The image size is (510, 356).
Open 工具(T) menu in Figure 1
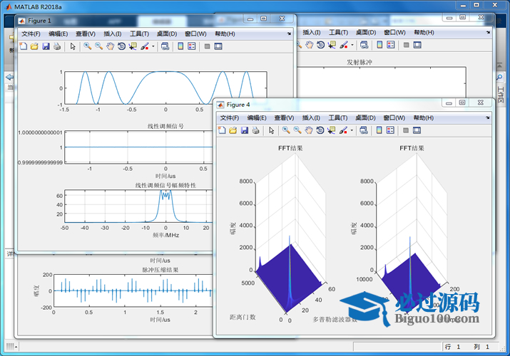140,33
